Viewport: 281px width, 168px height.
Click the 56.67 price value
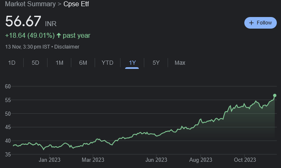(x=23, y=21)
